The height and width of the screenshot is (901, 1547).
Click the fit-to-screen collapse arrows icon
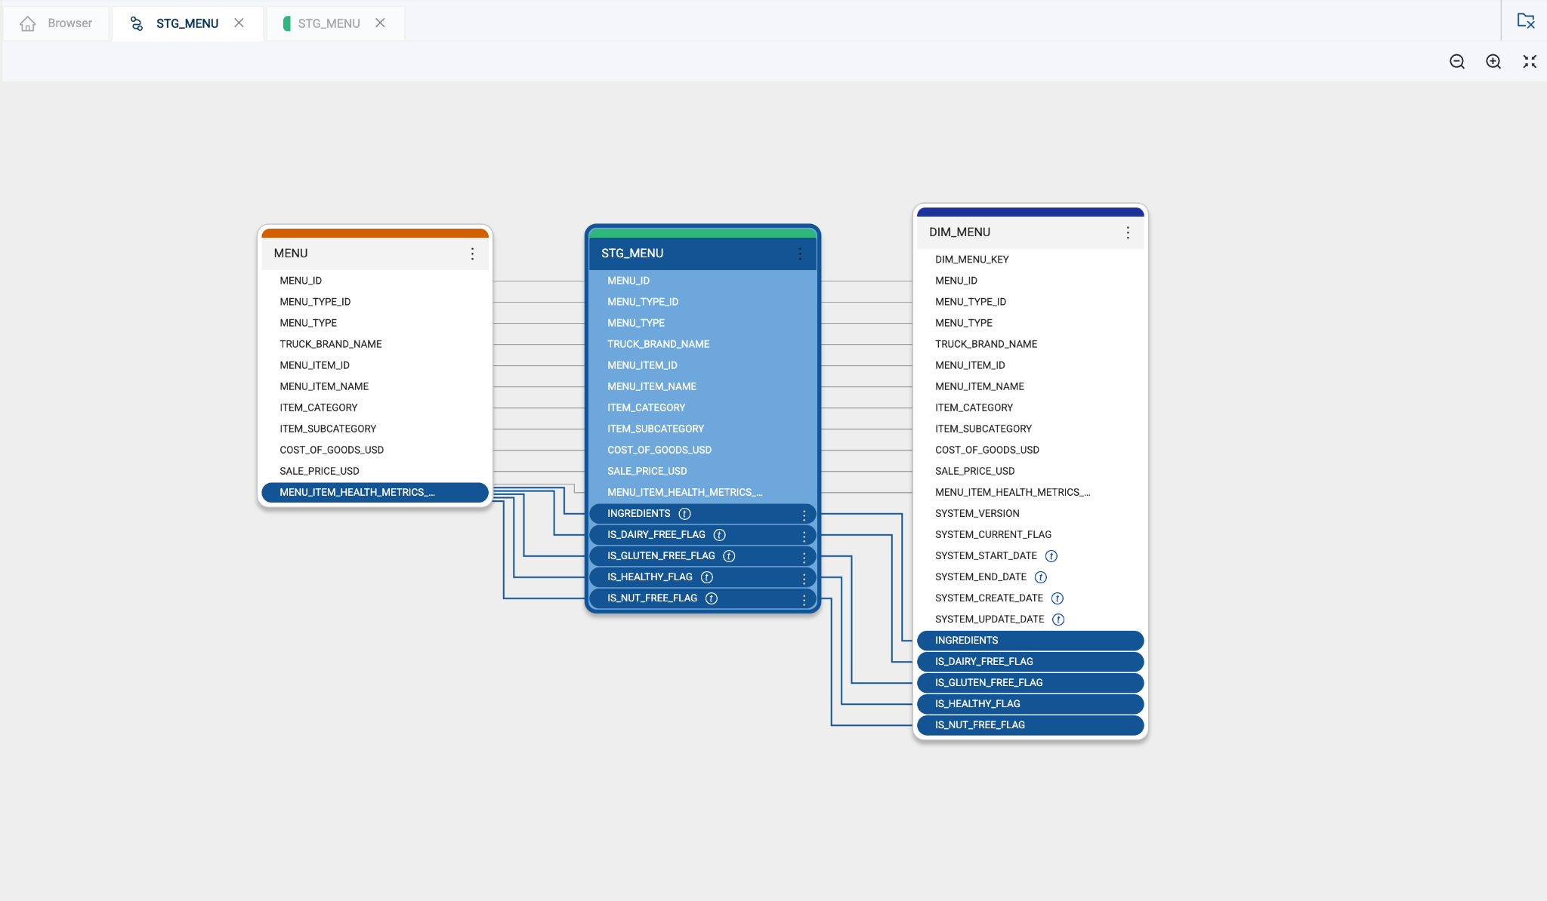1530,62
